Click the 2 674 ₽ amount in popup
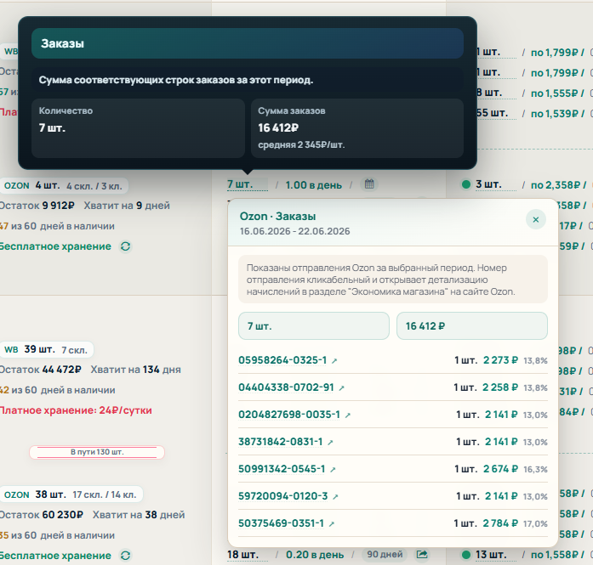593x565 pixels. (500, 469)
